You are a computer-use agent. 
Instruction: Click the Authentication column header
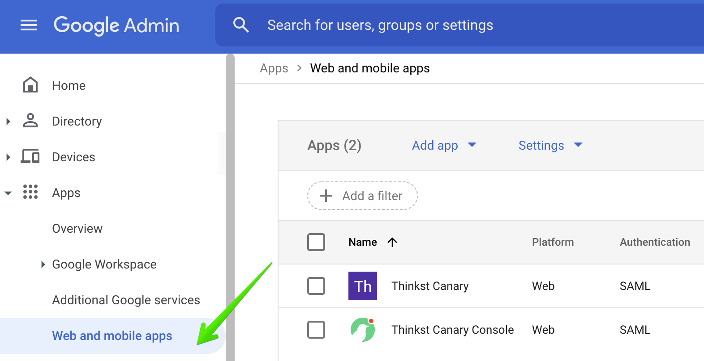point(655,242)
